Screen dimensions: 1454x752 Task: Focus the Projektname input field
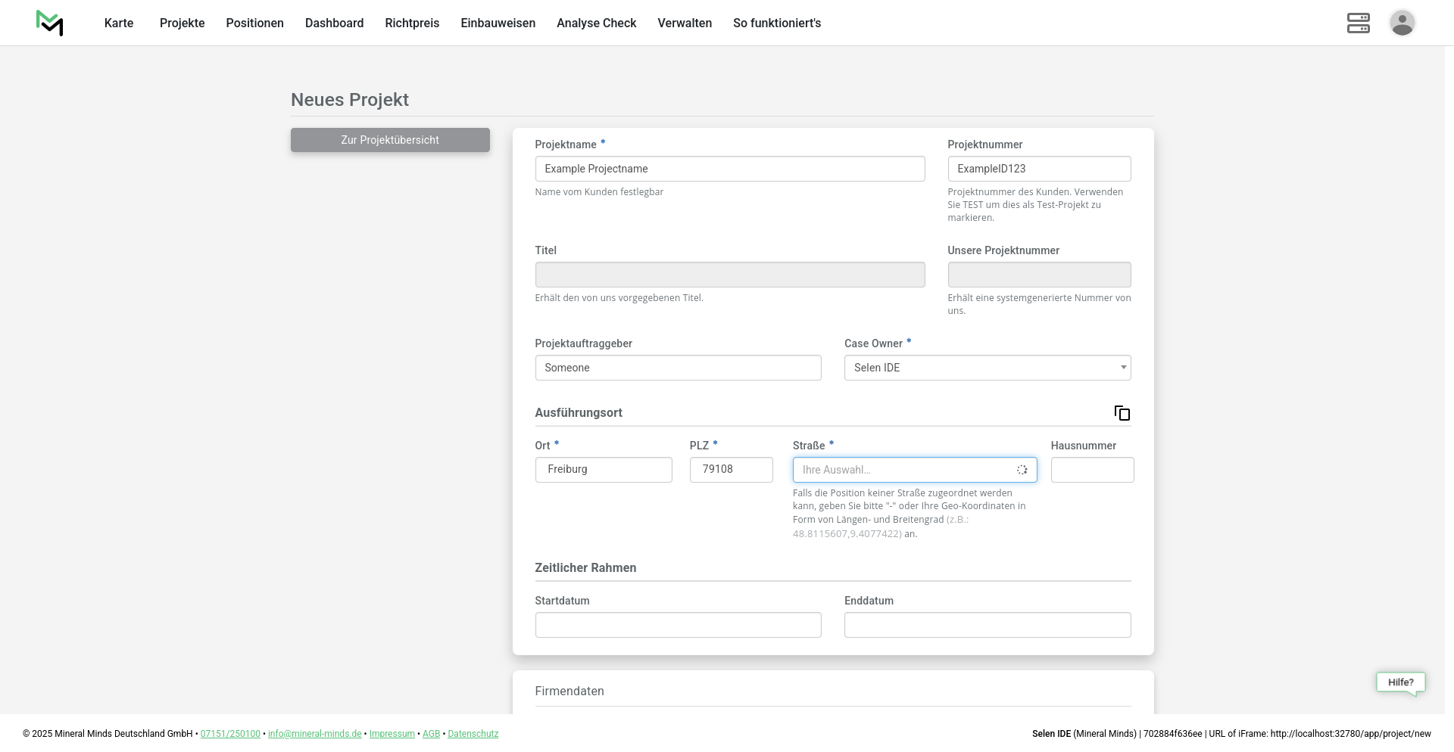coord(729,169)
